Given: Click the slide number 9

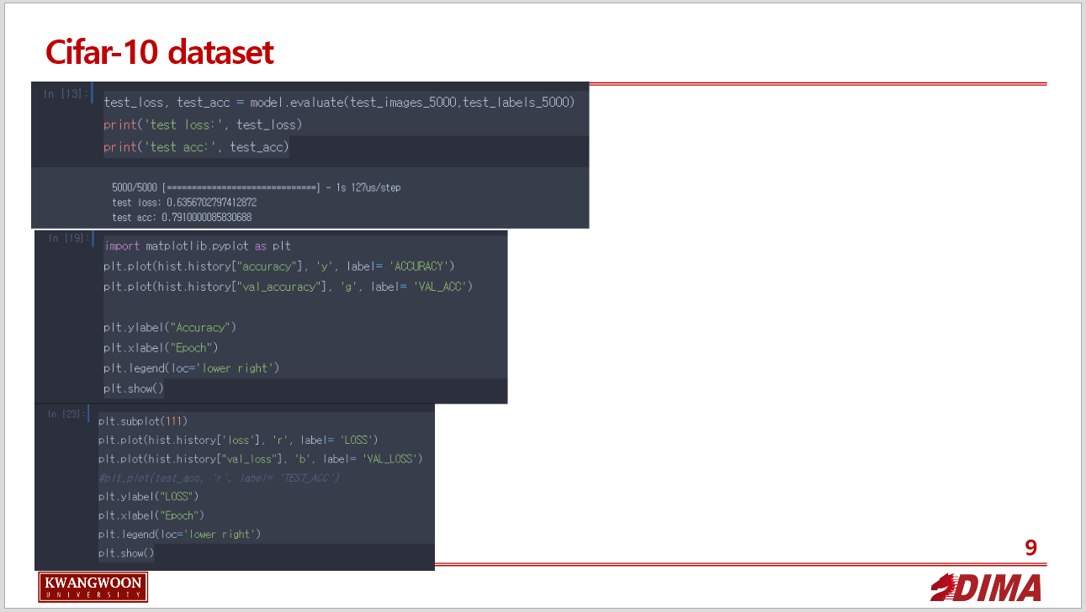Looking at the screenshot, I should (x=1030, y=548).
